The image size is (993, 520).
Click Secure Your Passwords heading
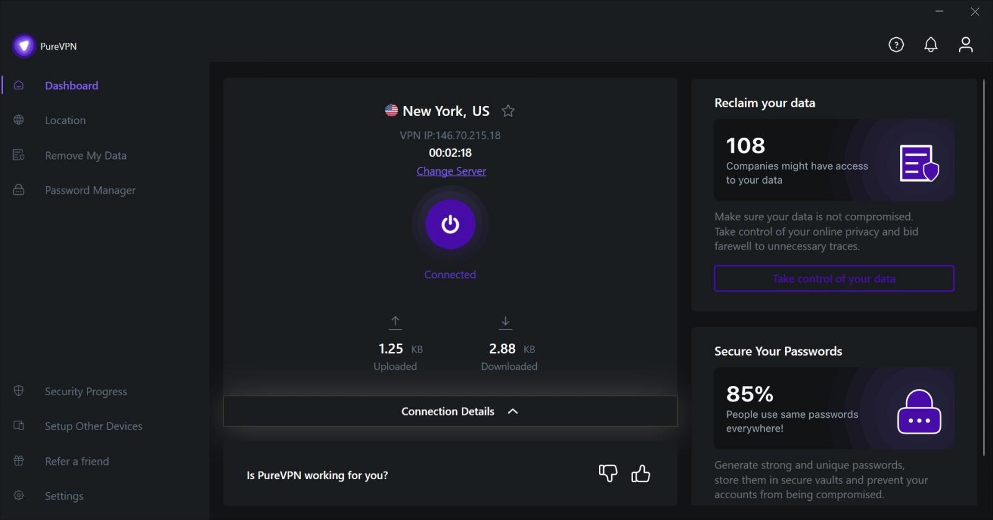click(778, 351)
